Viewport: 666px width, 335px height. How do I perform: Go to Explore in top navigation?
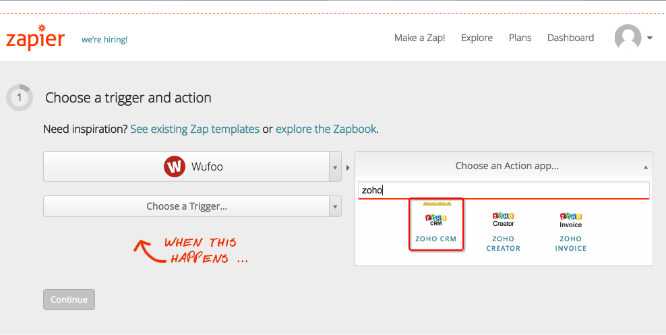[477, 38]
